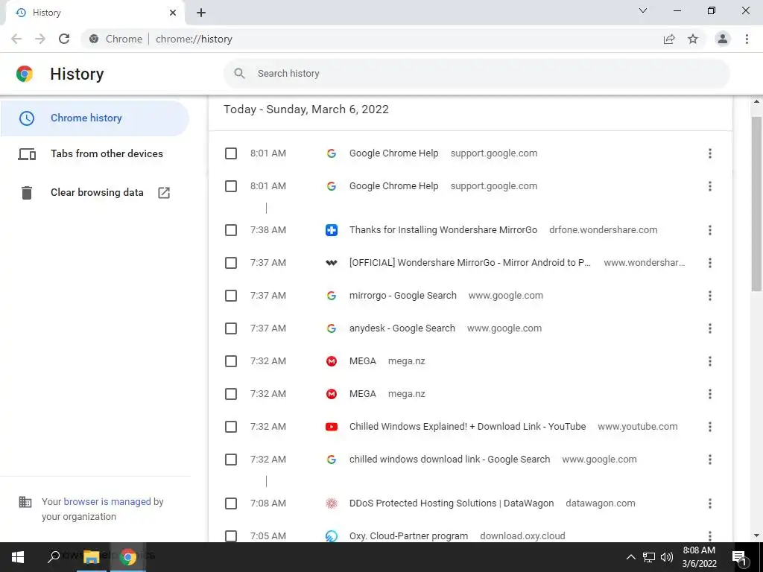Click the magnifier icon in search history
763x572 pixels.
[x=239, y=74]
